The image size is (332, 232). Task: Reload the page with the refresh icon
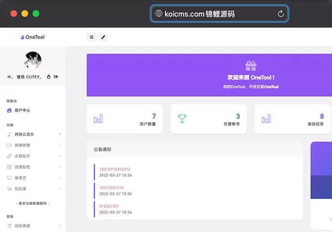281,14
